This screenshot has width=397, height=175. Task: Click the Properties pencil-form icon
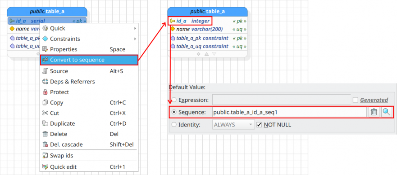click(45, 49)
